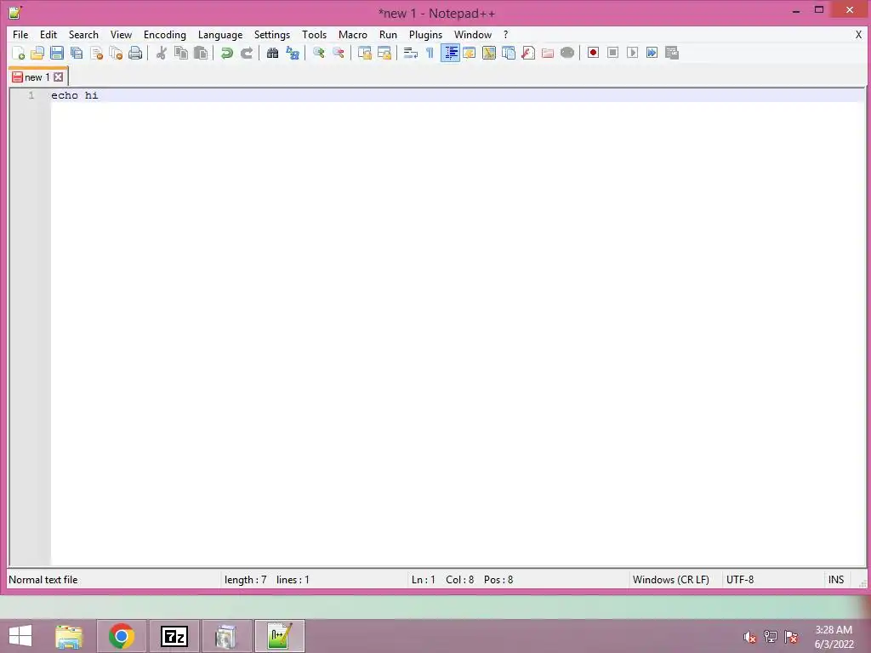
Task: Open the View menu
Action: [121, 34]
